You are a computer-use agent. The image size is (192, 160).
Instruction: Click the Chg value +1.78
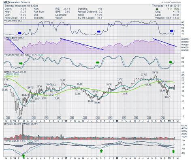click(x=177, y=12)
